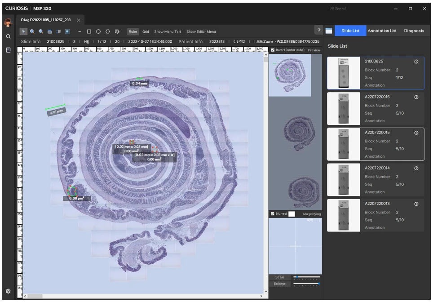This screenshot has width=433, height=302.
Task: Select the text note annotation tool
Action: 117,31
